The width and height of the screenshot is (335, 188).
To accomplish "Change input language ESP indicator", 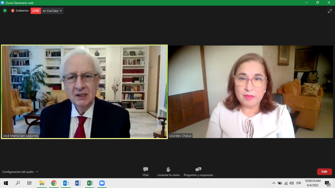I will point(299,183).
